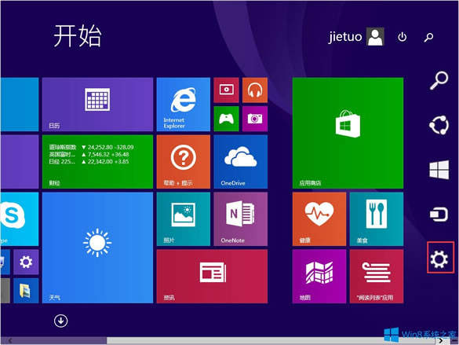Click the scrollbar right arrow
459x345 pixels.
coord(441,341)
